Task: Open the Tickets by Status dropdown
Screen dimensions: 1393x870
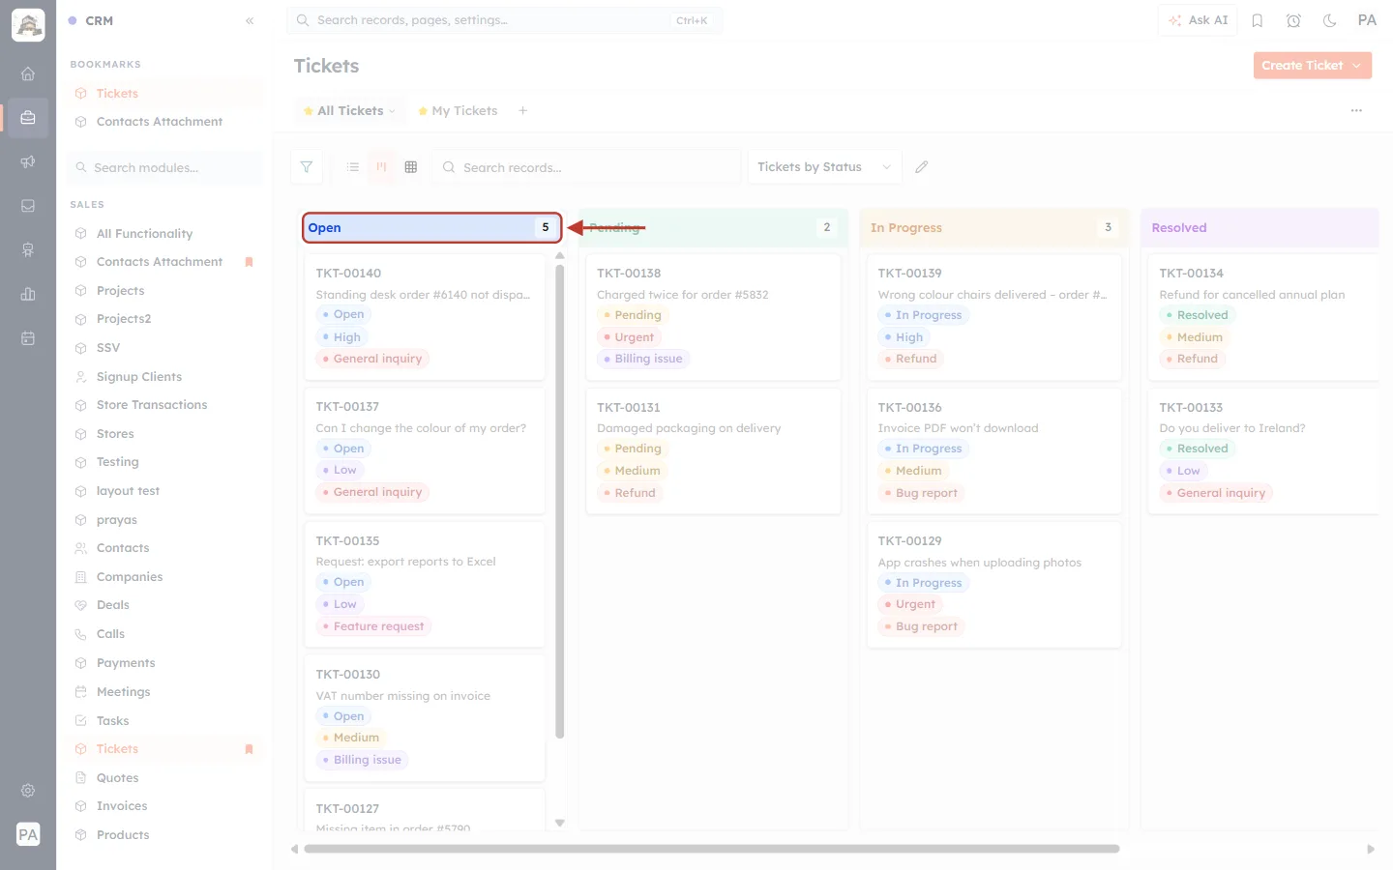Action: pyautogui.click(x=824, y=167)
